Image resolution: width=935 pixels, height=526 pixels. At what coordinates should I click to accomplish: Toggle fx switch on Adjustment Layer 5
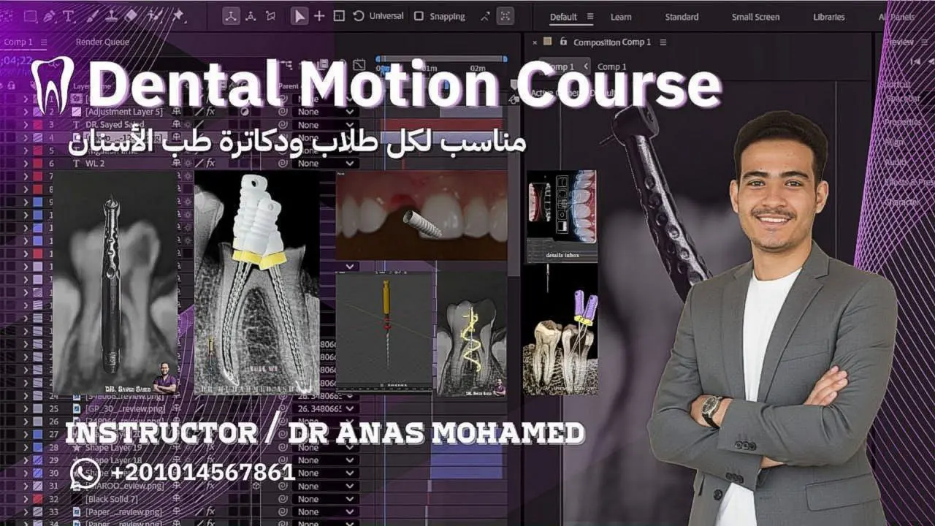pyautogui.click(x=210, y=112)
